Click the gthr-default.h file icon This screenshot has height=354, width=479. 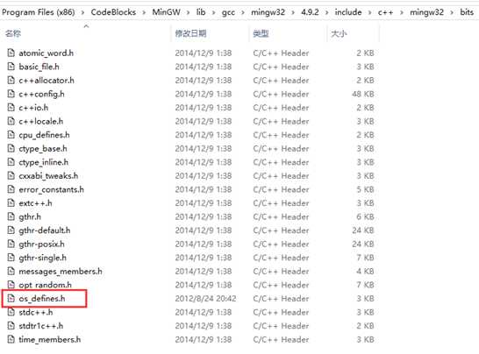click(11, 230)
